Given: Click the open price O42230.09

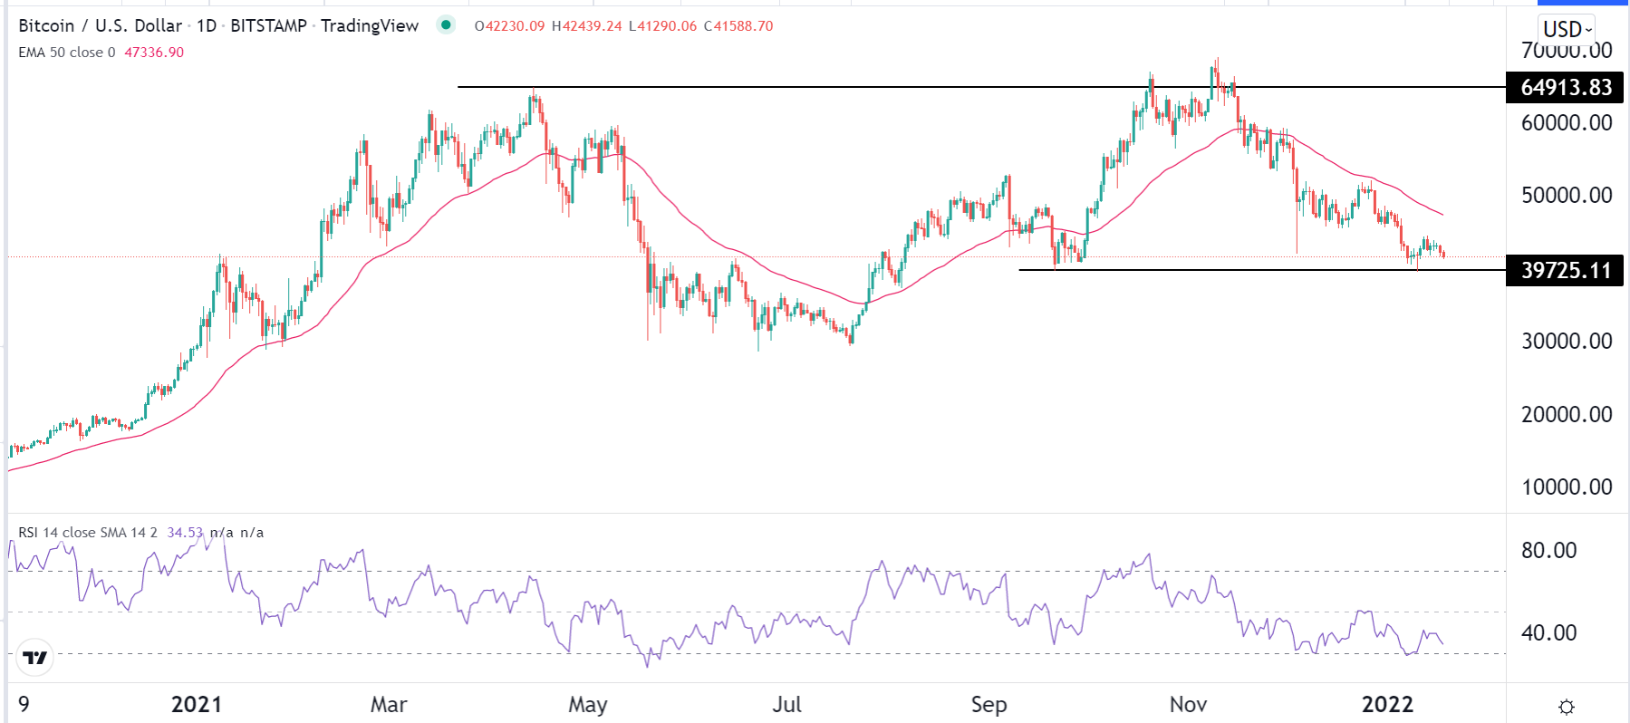Looking at the screenshot, I should tap(510, 26).
